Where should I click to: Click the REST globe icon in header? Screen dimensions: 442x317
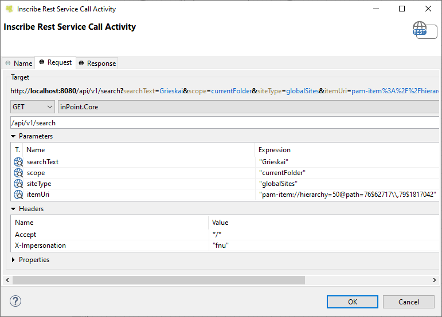(x=420, y=29)
